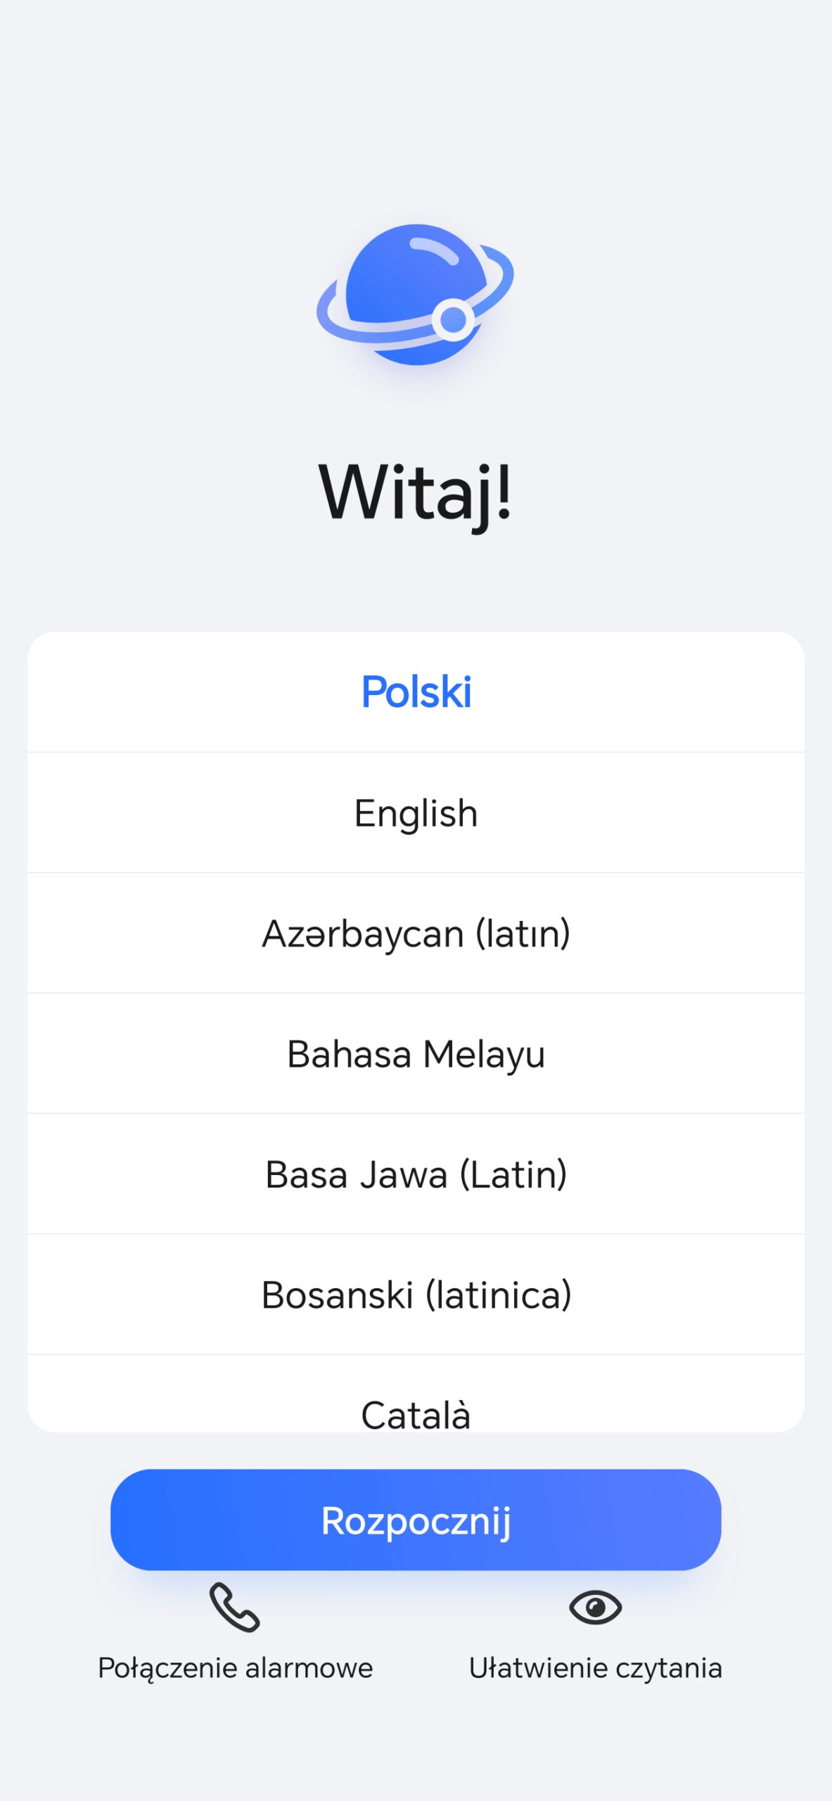
Task: Tap the exclamation mark in Witaj!
Action: [503, 492]
